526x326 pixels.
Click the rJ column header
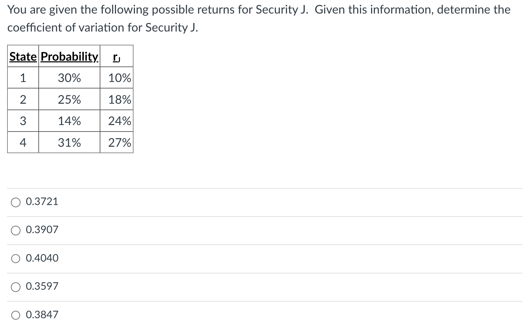click(x=116, y=57)
